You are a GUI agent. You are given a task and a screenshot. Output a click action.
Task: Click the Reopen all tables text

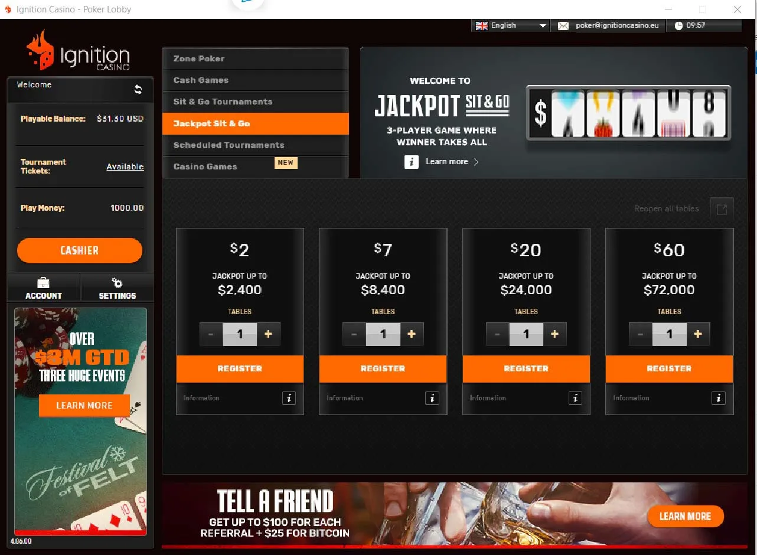[x=666, y=209]
